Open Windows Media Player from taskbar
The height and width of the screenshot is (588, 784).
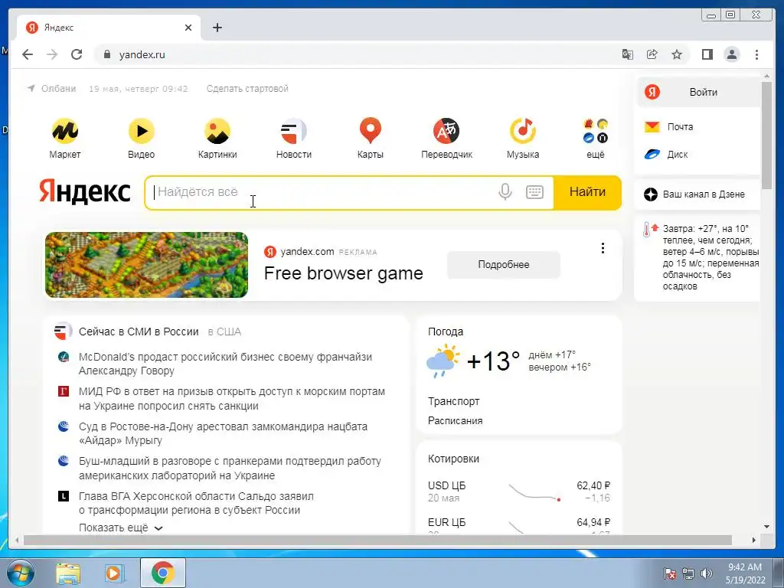(x=114, y=573)
